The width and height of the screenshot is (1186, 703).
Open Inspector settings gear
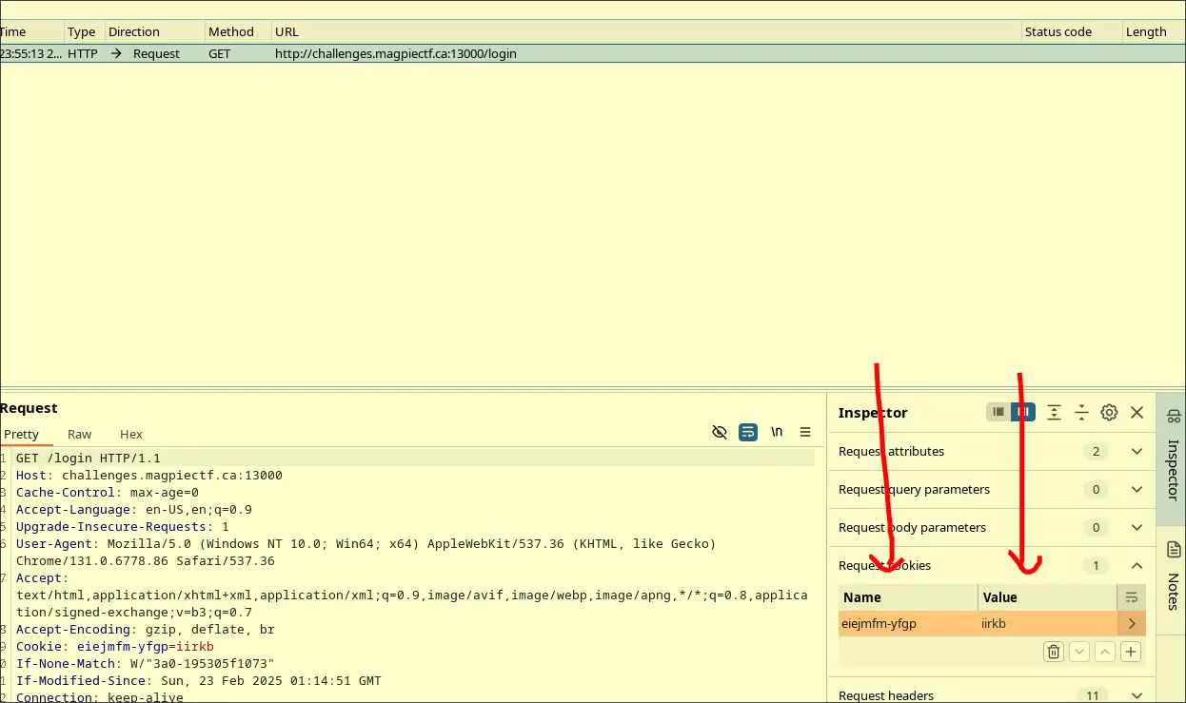(1109, 412)
